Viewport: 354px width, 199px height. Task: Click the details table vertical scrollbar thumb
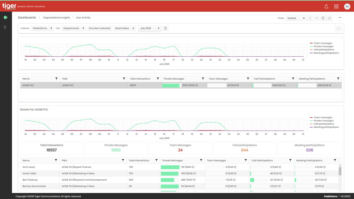coord(340,171)
